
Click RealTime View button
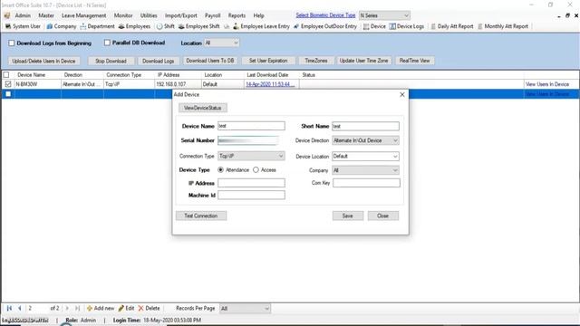click(415, 61)
